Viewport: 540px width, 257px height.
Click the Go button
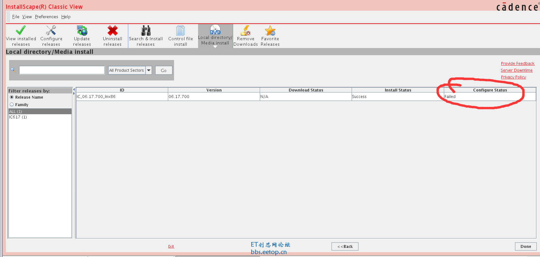point(164,70)
